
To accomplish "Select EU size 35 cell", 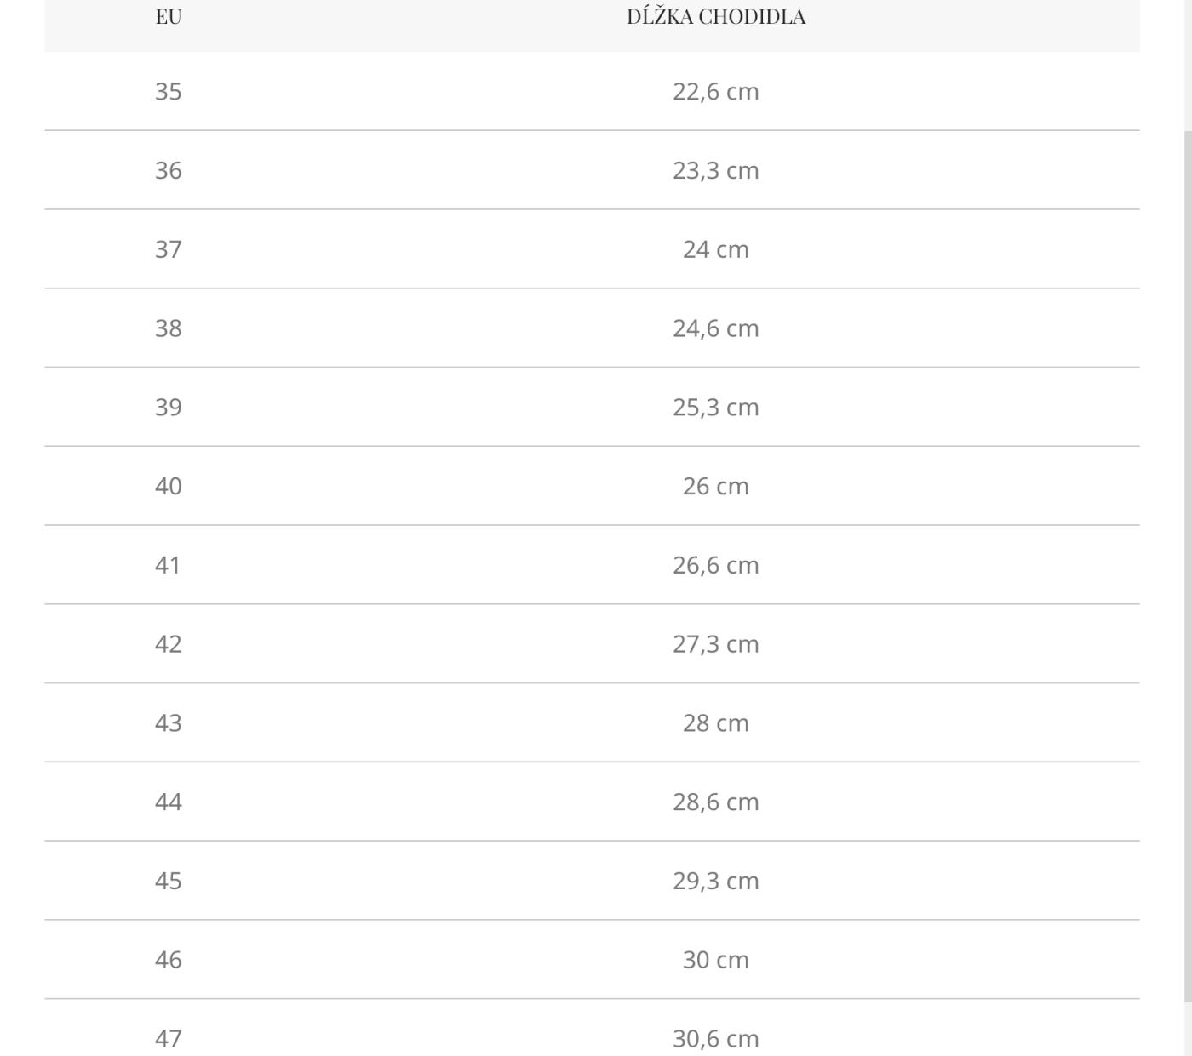I will pyautogui.click(x=169, y=91).
